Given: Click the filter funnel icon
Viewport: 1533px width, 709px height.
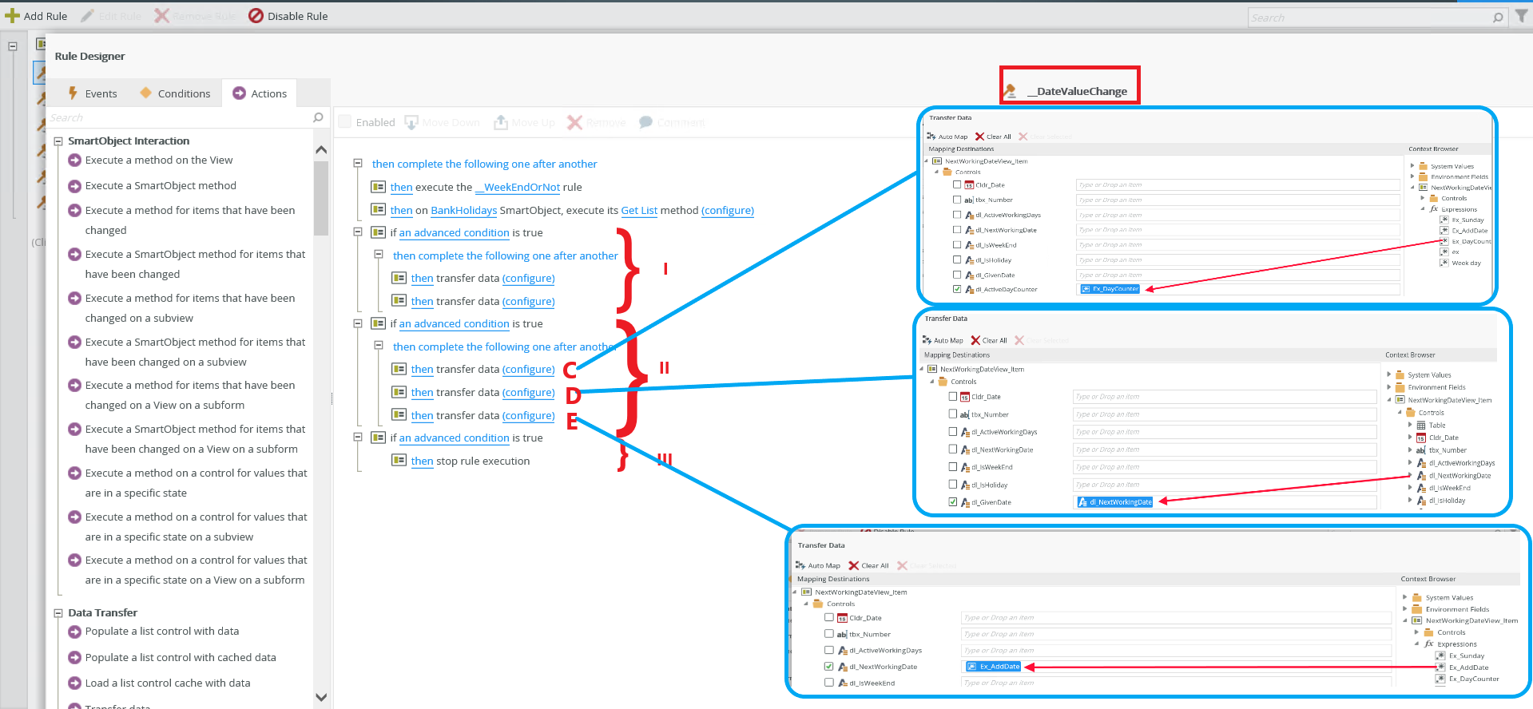Looking at the screenshot, I should point(1521,17).
